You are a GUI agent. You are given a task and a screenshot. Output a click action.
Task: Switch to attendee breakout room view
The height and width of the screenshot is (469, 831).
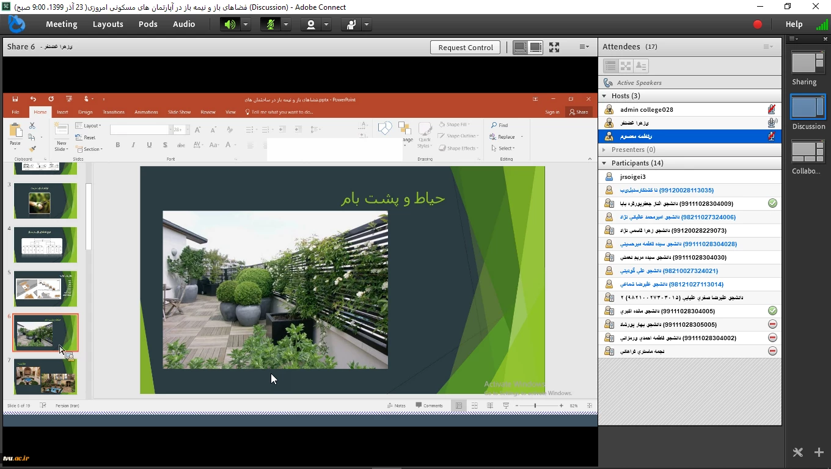click(x=625, y=66)
